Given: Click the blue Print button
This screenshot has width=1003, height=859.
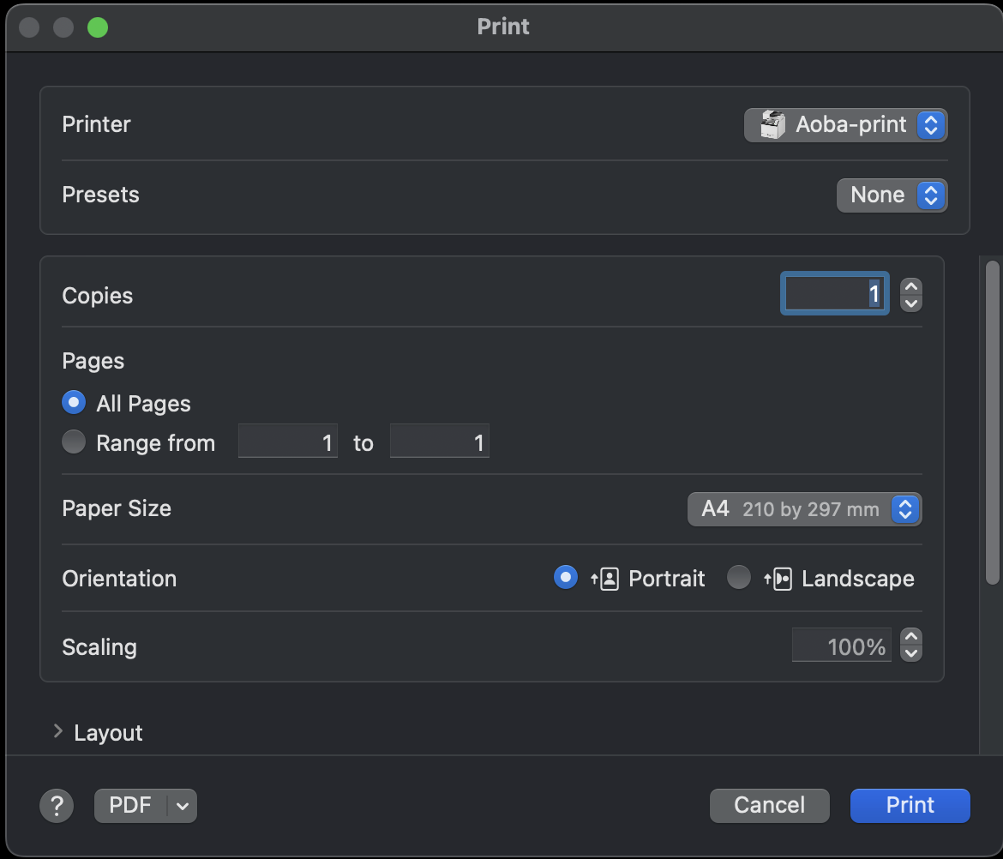Looking at the screenshot, I should [x=910, y=806].
